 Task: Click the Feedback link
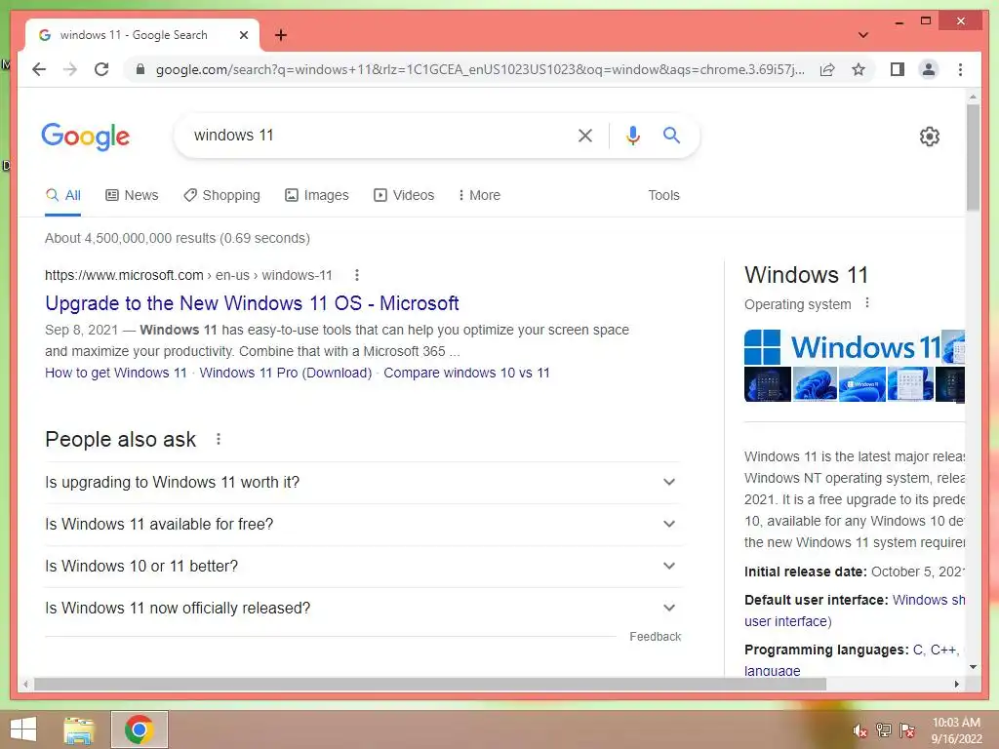(x=655, y=637)
